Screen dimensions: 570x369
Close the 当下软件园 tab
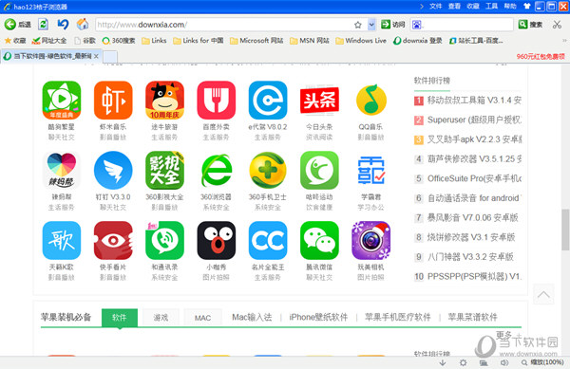(x=96, y=56)
